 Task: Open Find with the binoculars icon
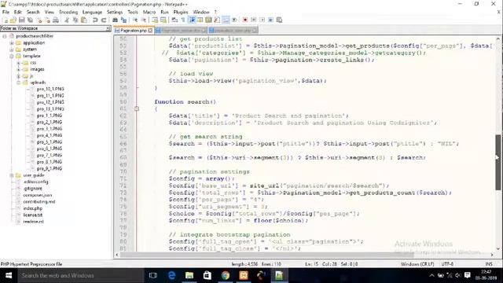click(115, 20)
